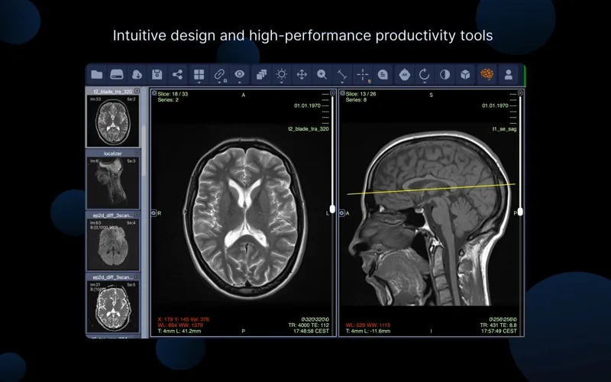The image size is (611, 382).
Task: Click the 'TR: 431 TE: 8.8' text
Action: (x=498, y=325)
